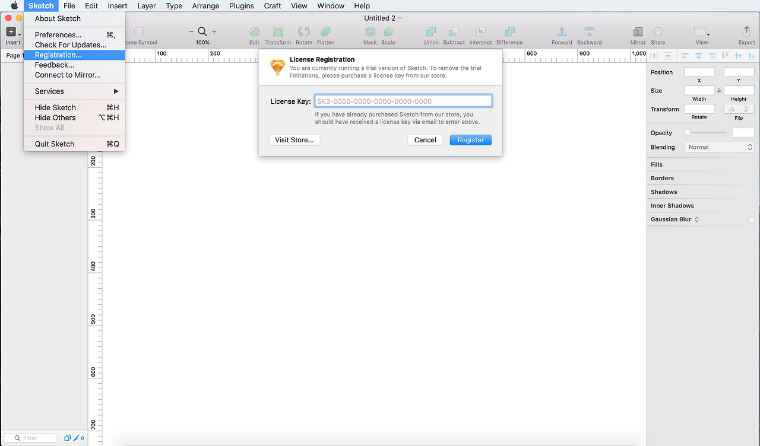
Task: Click the slices filter knife icon
Action: tap(77, 438)
